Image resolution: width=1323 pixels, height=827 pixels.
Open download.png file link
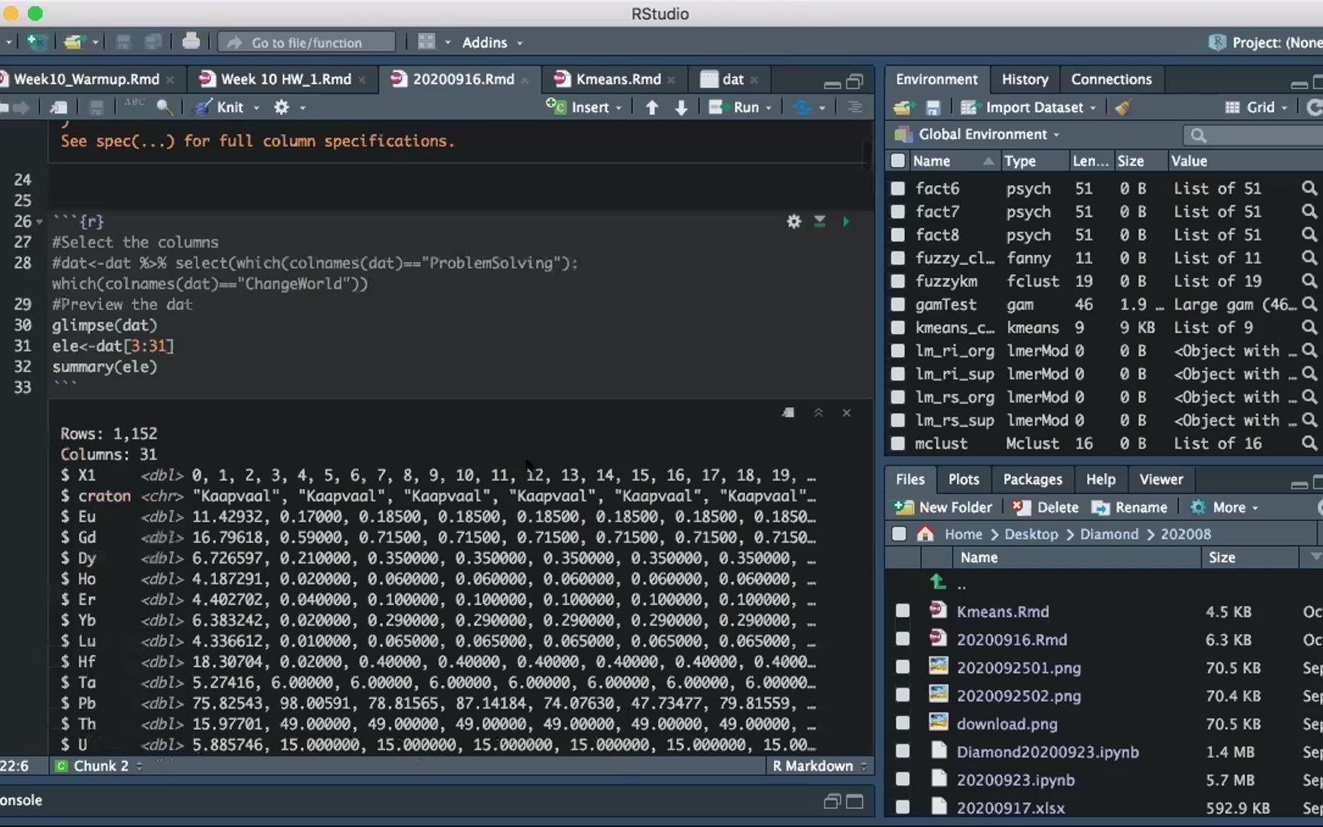(x=1007, y=724)
